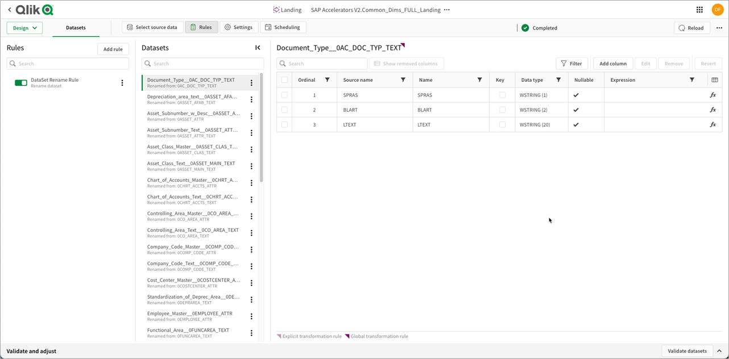Viewport: 729px width, 359px height.
Task: Filter the Name column
Action: [480, 80]
